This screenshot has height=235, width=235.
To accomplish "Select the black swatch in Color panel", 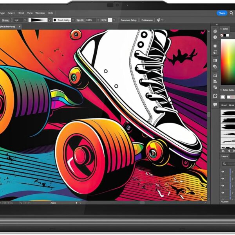I will point(225,35).
